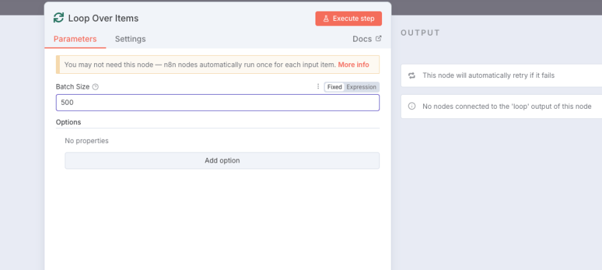602x270 pixels.
Task: Click the "No nodes connected" notice text
Action: [x=506, y=107]
